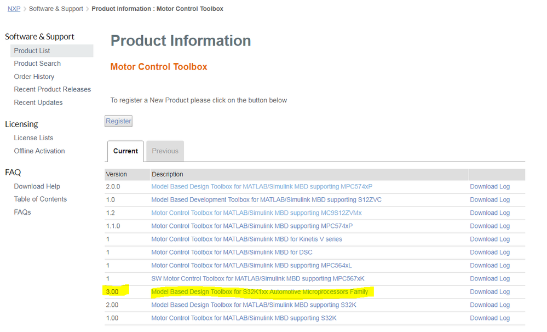
Task: Open Order History in sidebar
Action: (x=34, y=77)
